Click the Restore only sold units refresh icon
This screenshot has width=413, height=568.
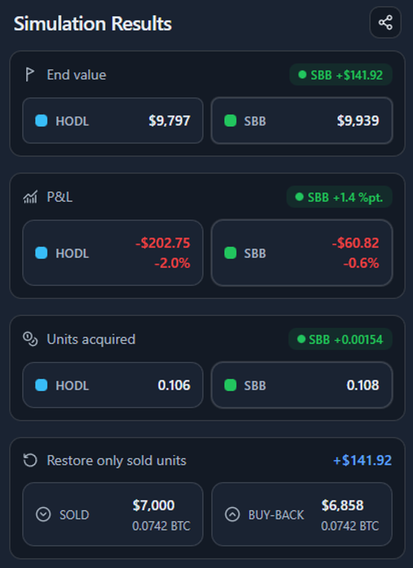pyautogui.click(x=30, y=460)
